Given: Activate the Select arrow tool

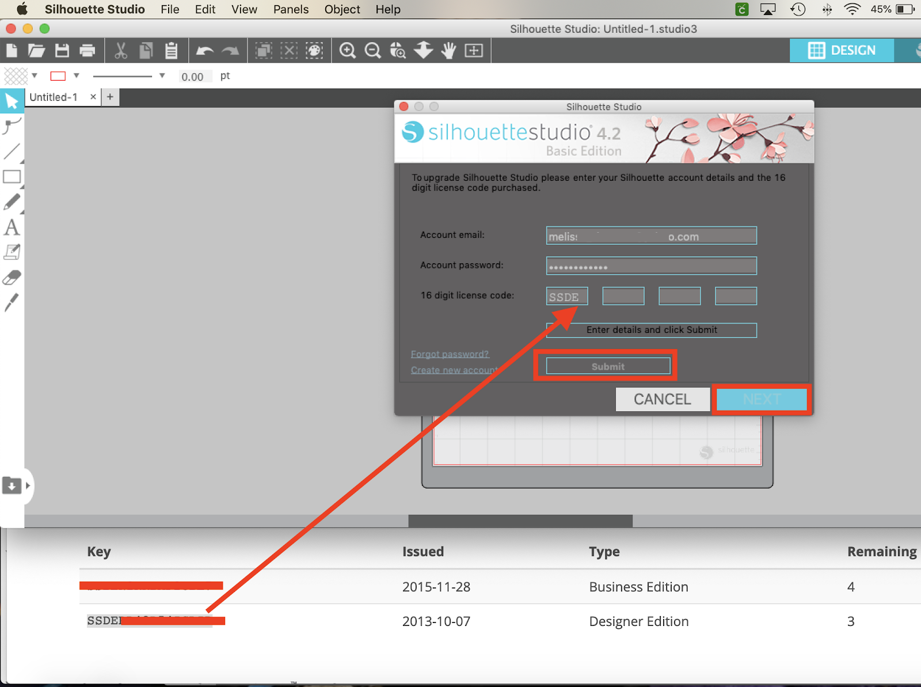Looking at the screenshot, I should pos(12,101).
